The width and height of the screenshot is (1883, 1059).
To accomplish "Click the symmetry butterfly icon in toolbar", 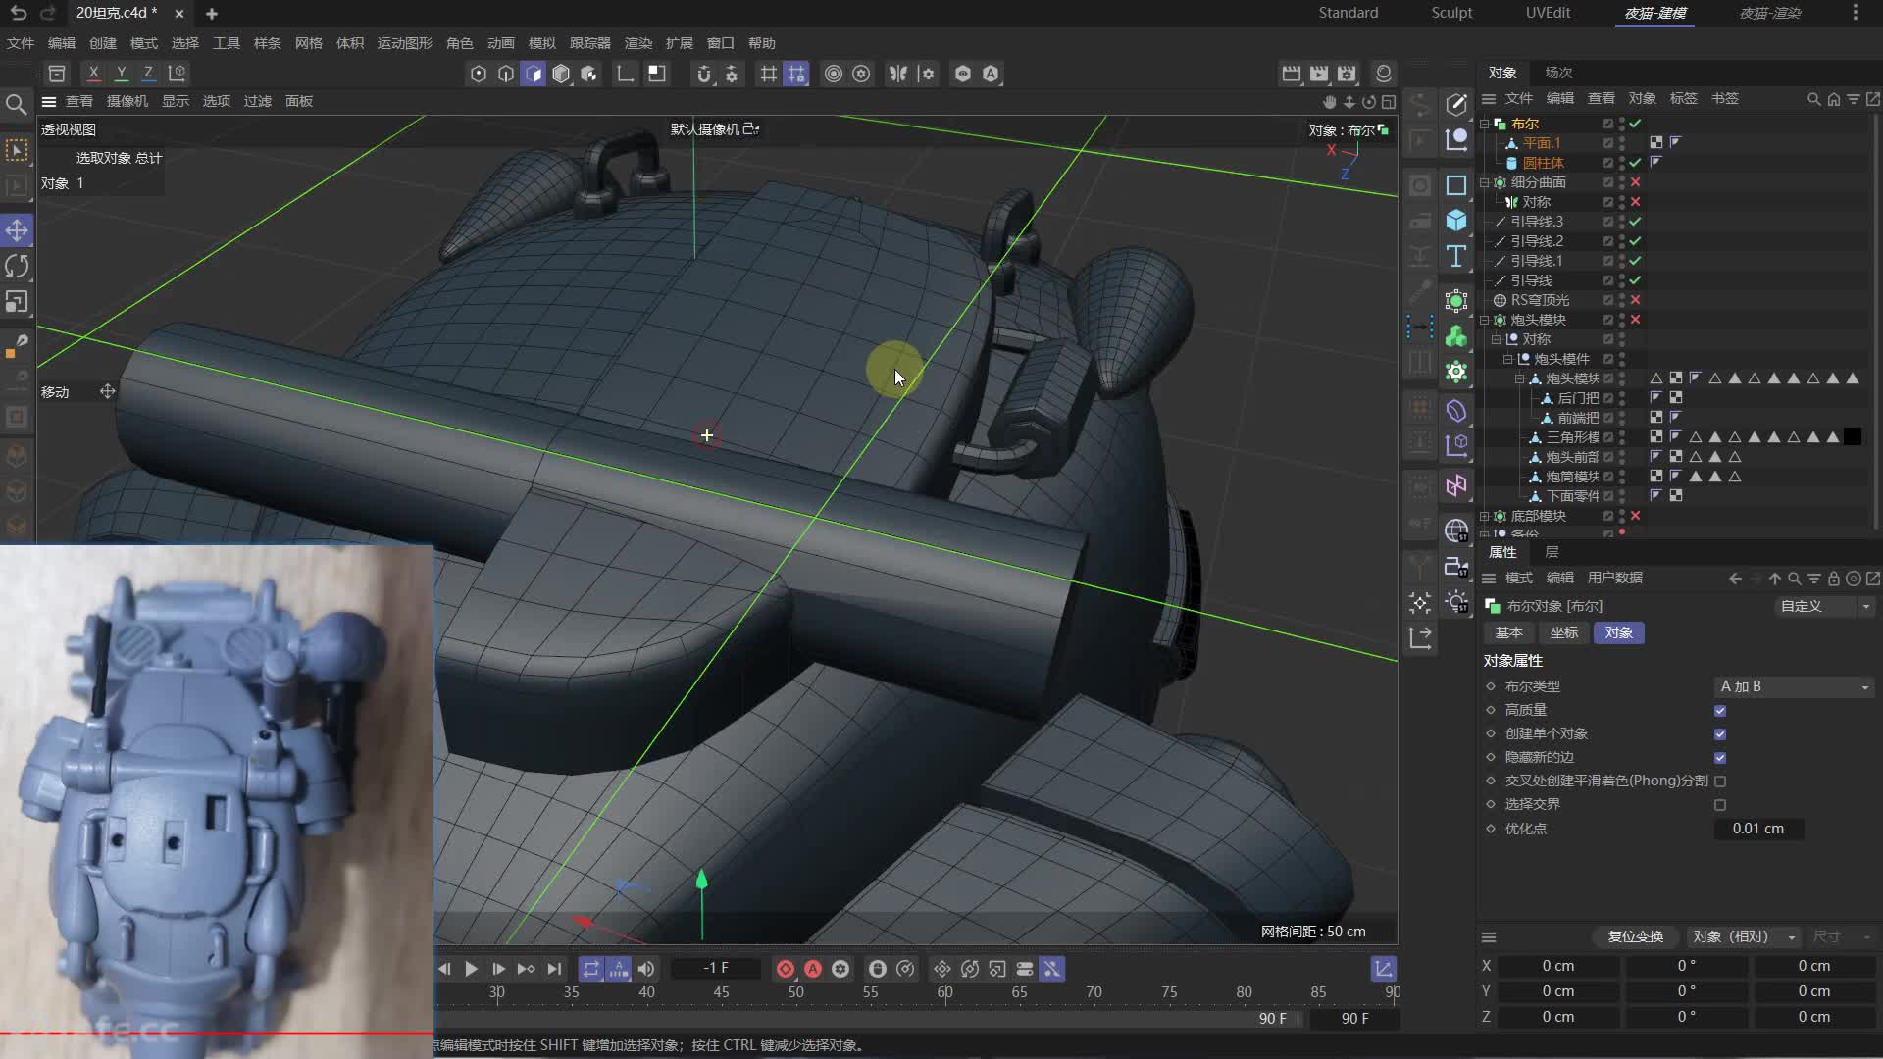I will [898, 74].
